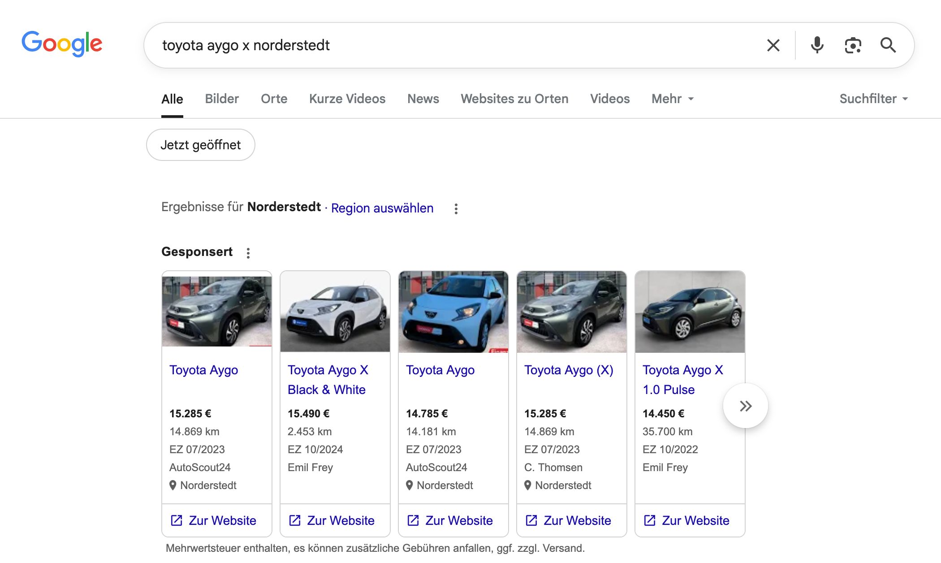Click the bold Norderstedt results location
Screen dimensions: 941x563
(284, 207)
